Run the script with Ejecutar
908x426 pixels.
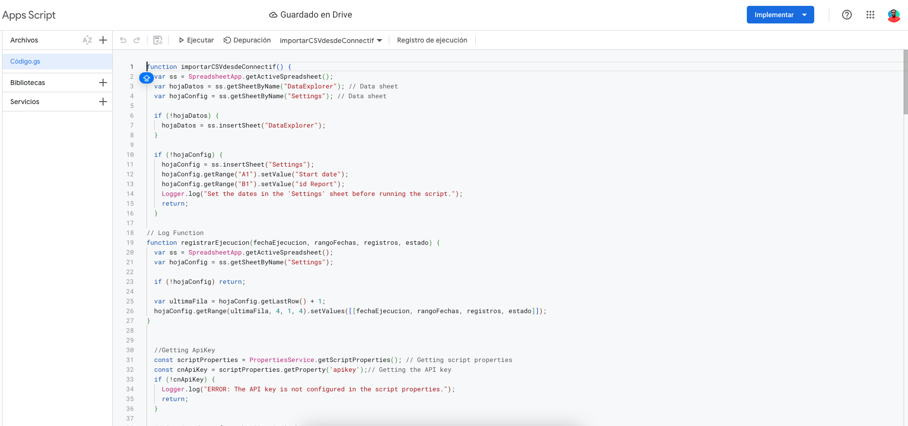click(196, 40)
